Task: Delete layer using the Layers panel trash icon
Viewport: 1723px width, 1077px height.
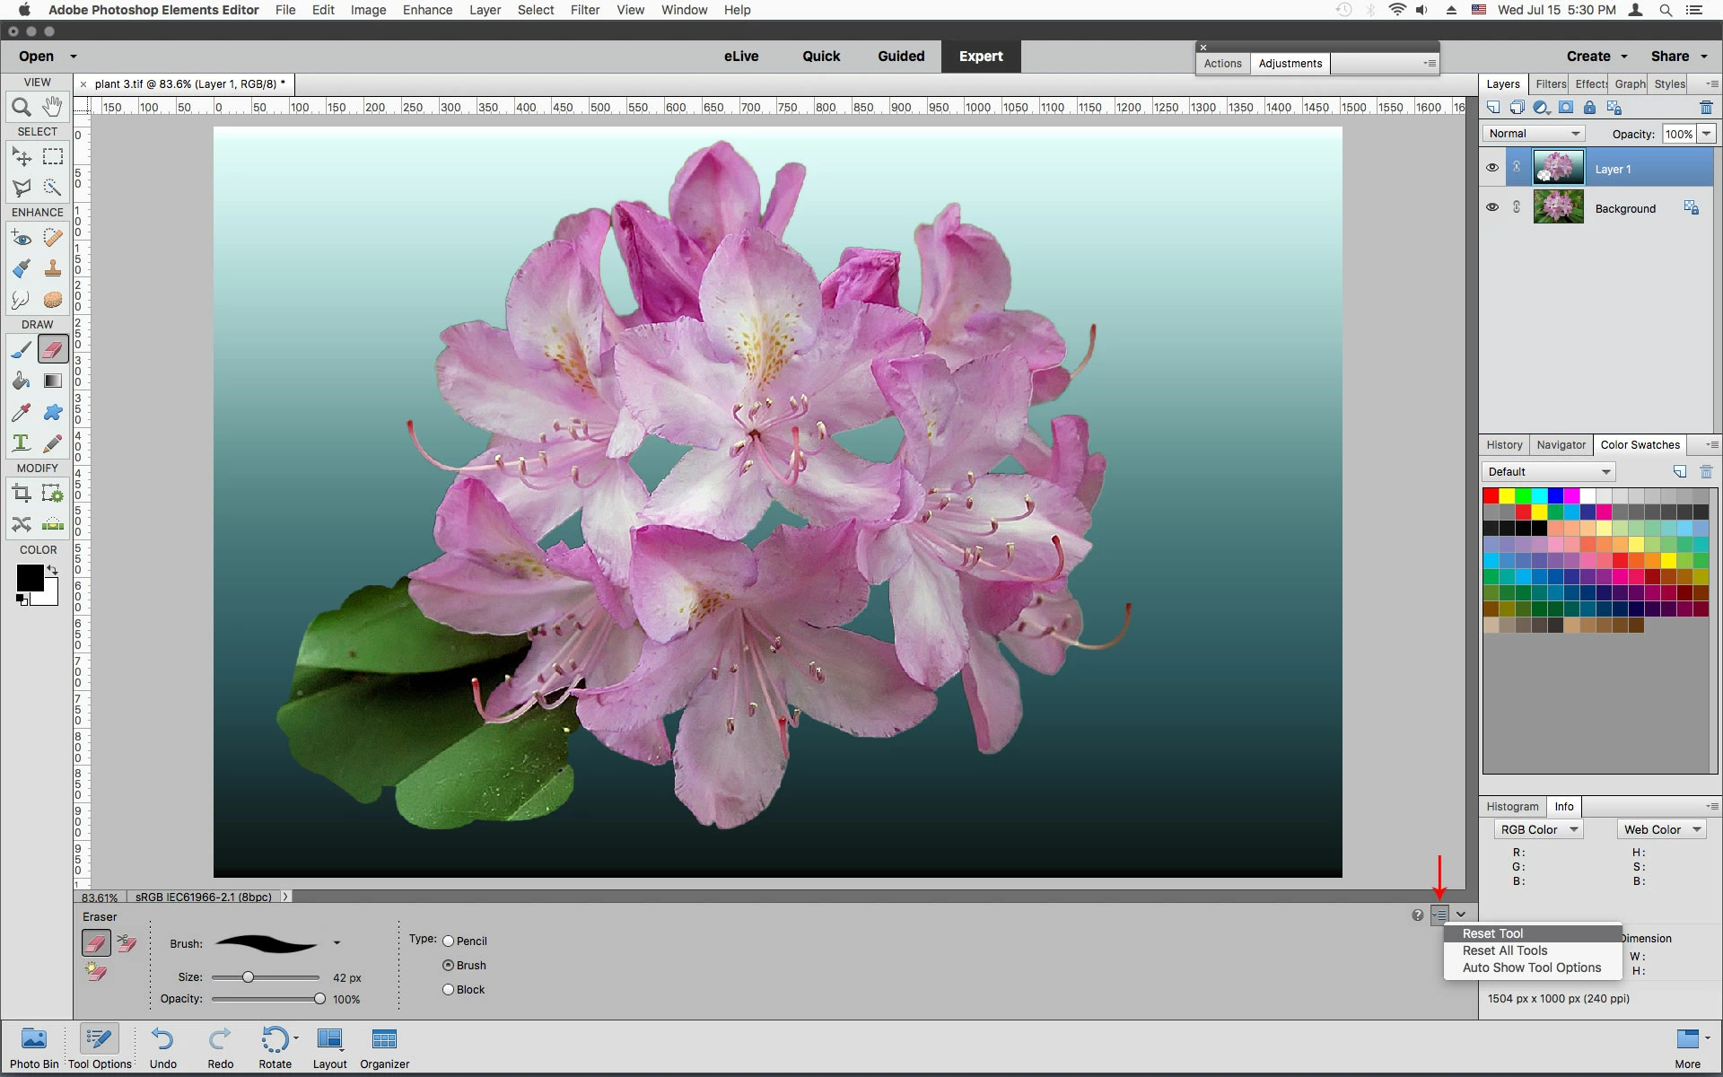Action: (1706, 108)
